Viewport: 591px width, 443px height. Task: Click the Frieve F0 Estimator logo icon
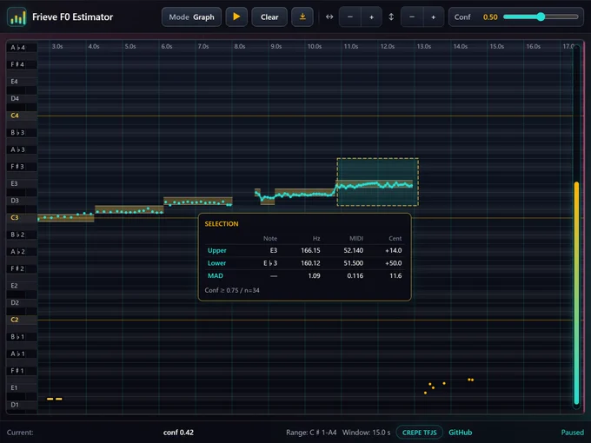click(17, 17)
